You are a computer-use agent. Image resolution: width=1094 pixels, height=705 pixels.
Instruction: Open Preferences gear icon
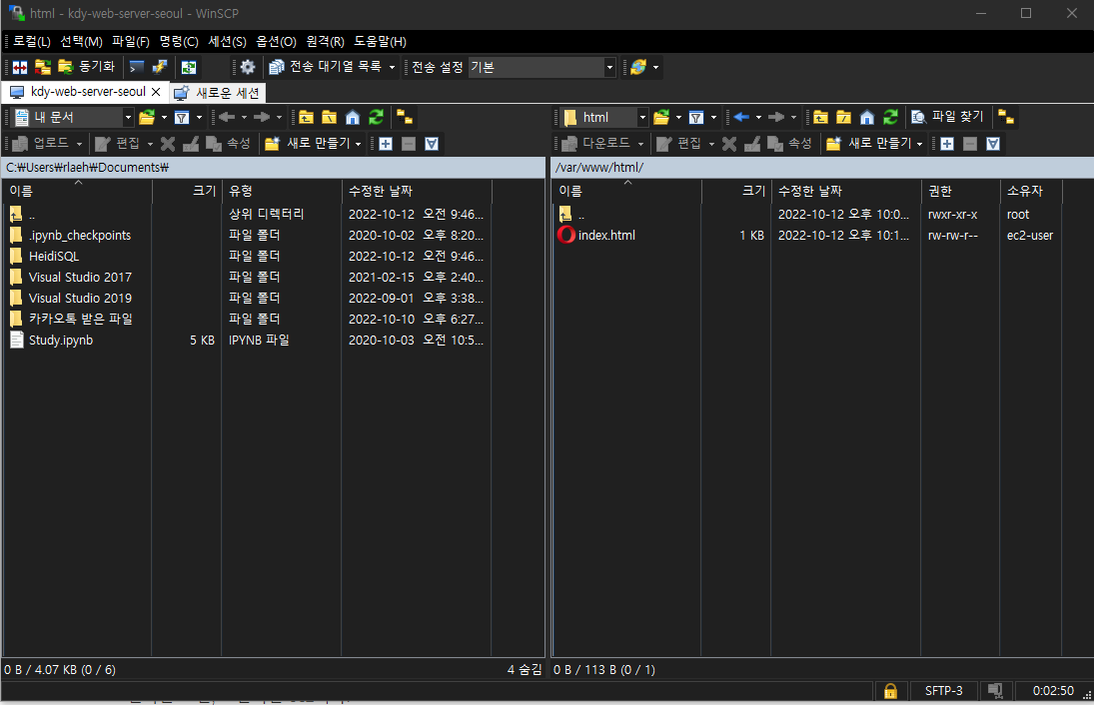tap(247, 67)
